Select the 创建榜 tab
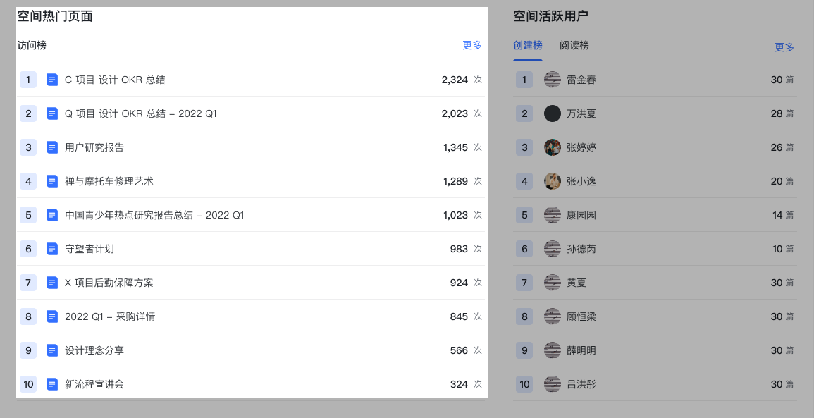The image size is (814, 418). click(x=528, y=45)
